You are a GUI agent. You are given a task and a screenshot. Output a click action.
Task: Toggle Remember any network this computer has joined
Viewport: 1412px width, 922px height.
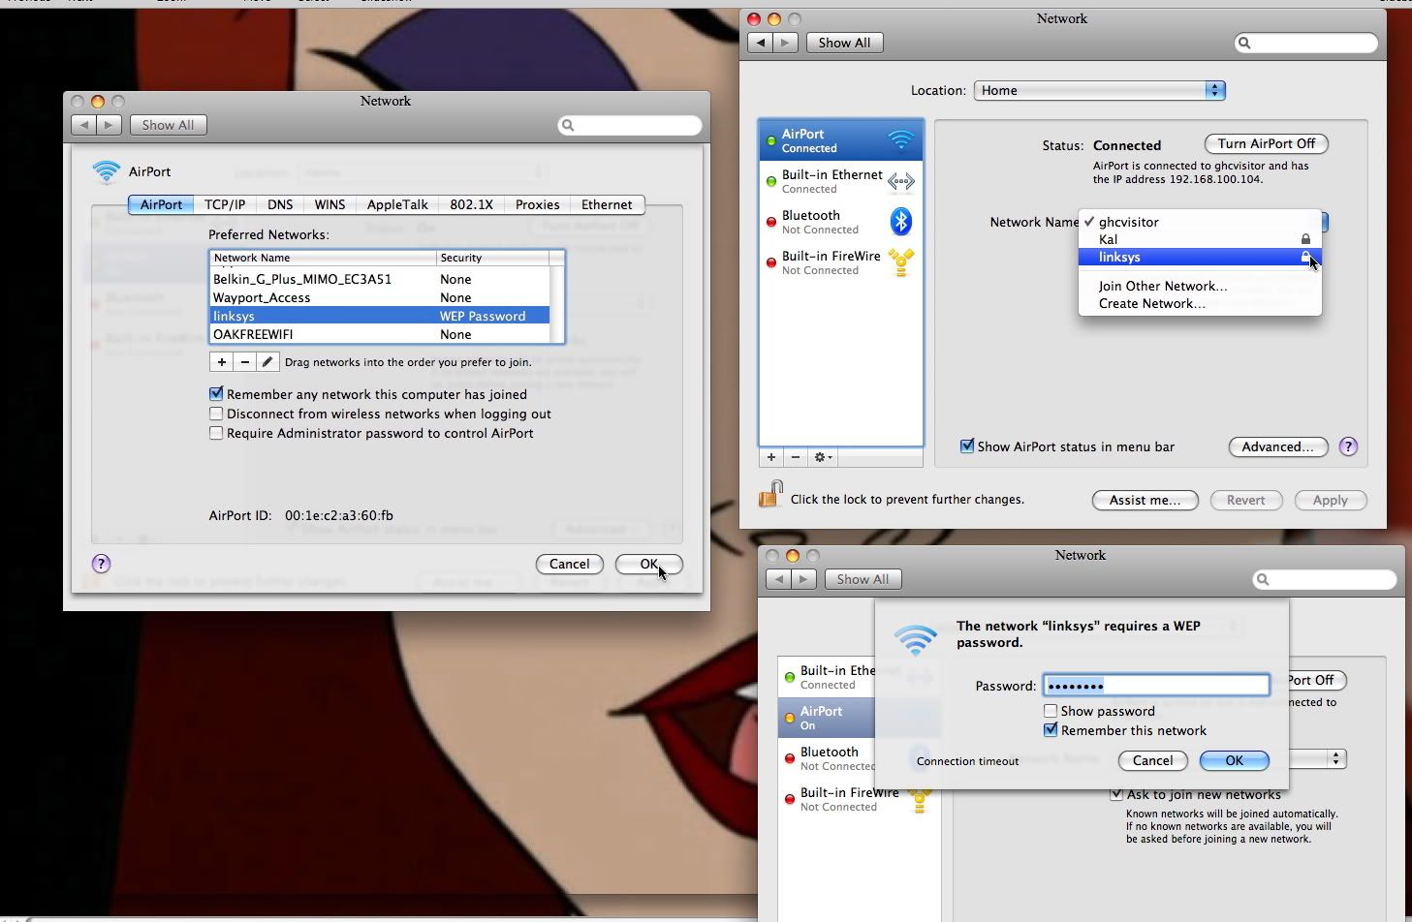pyautogui.click(x=216, y=394)
